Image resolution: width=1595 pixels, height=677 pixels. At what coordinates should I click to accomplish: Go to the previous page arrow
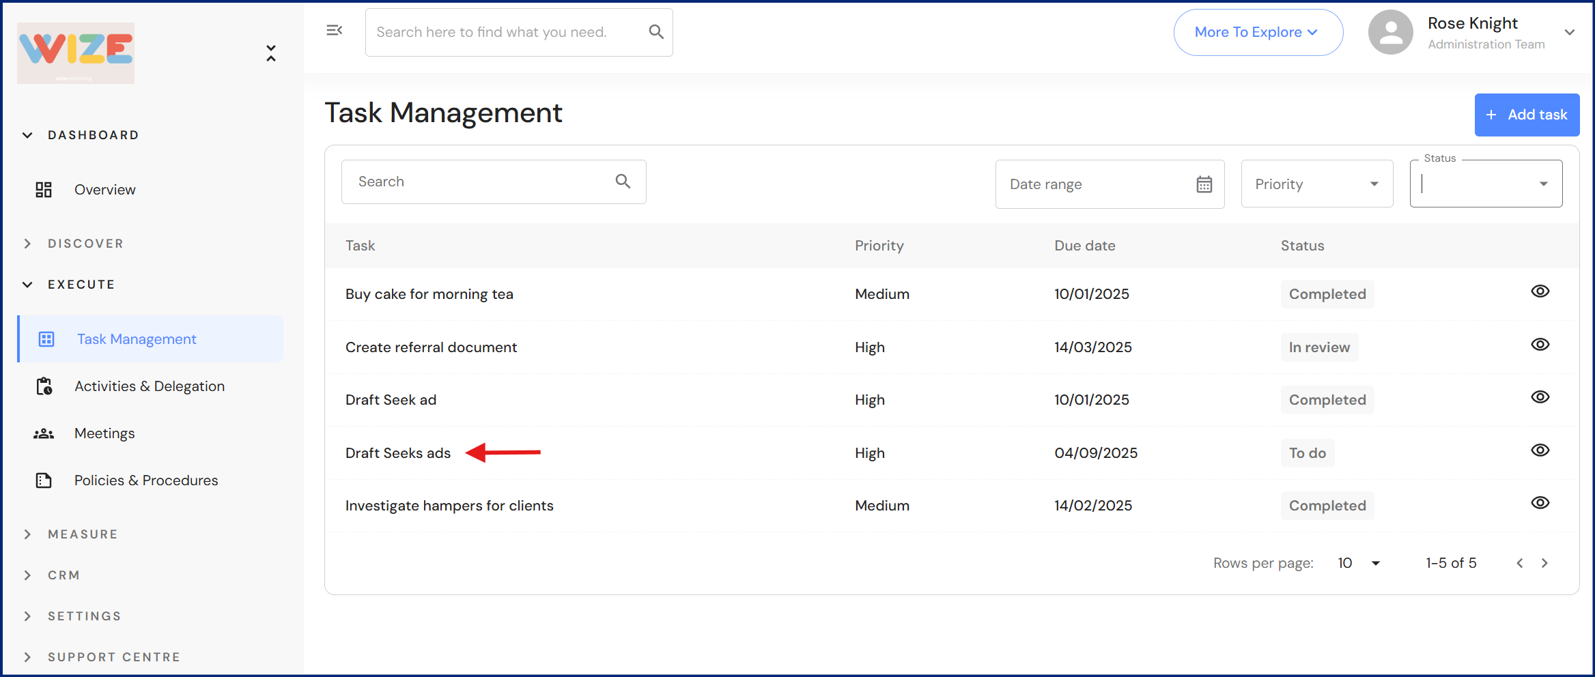[x=1520, y=563]
